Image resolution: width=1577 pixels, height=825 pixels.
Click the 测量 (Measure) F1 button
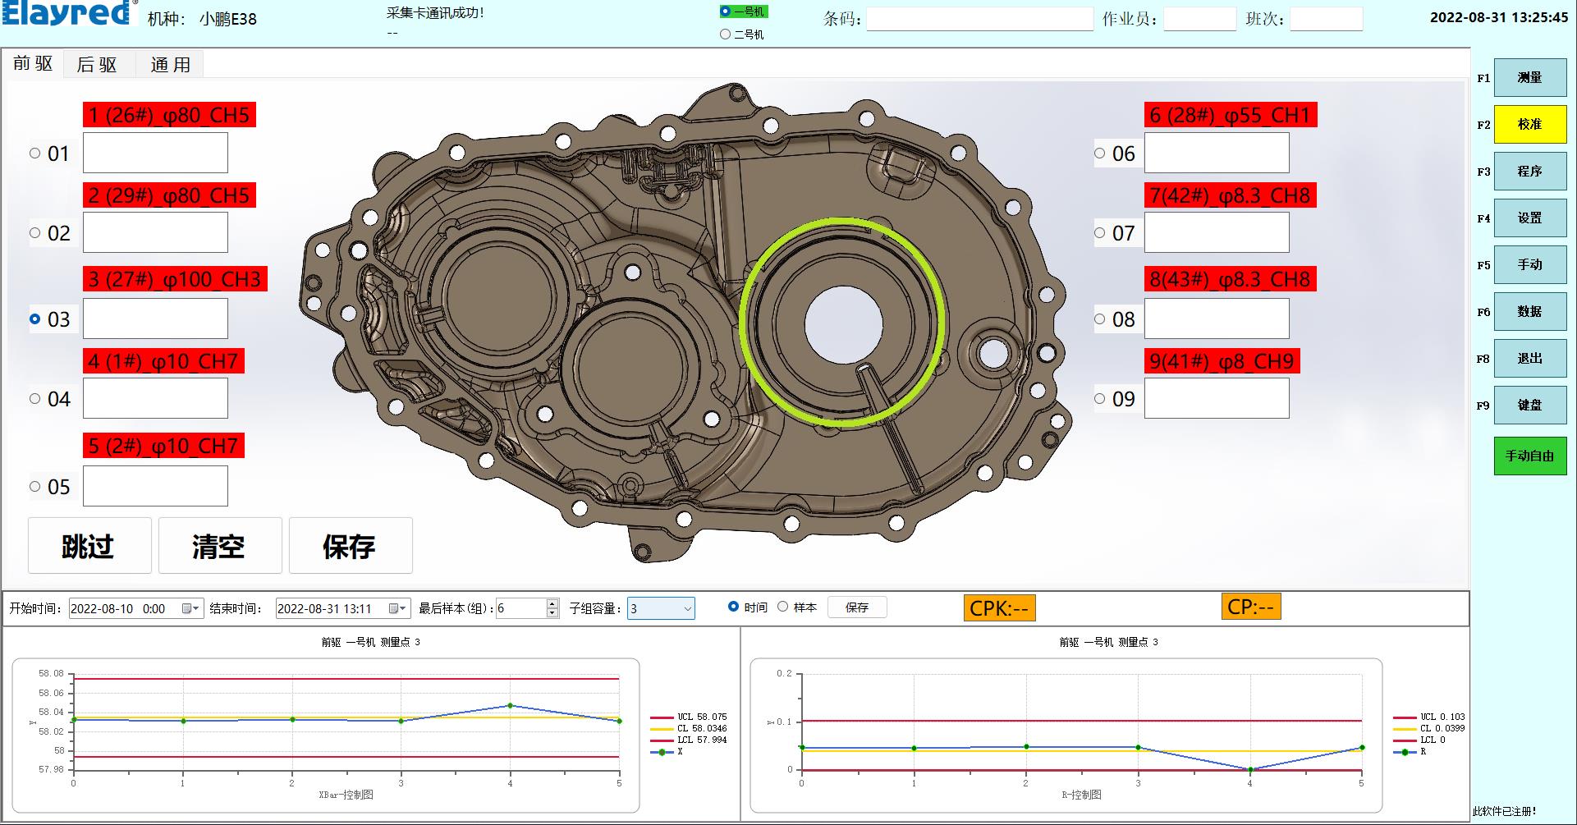click(1529, 78)
